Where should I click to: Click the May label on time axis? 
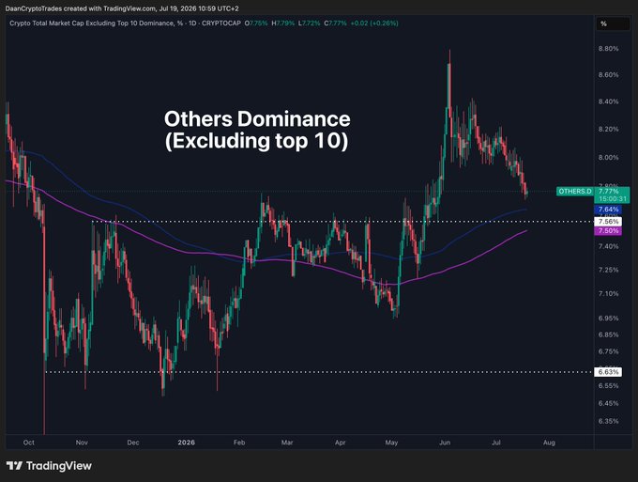pos(391,443)
